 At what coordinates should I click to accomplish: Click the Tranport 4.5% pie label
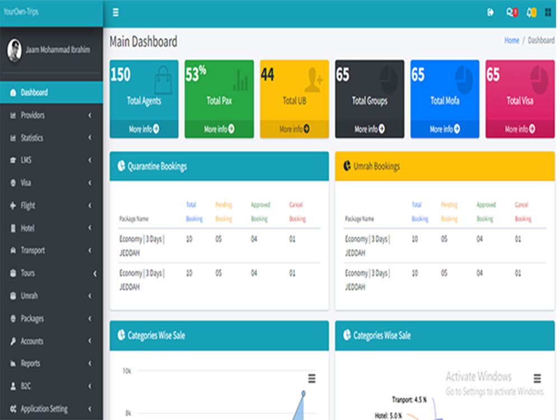coord(409,400)
